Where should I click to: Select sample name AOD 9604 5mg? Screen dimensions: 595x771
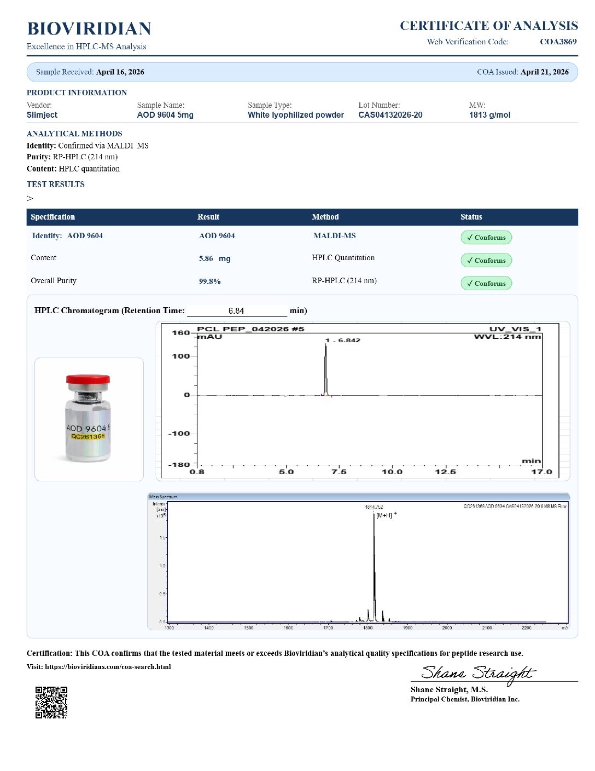(x=165, y=115)
